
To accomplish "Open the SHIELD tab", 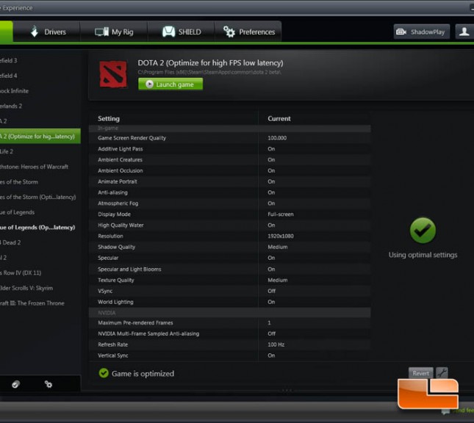I will [x=182, y=32].
